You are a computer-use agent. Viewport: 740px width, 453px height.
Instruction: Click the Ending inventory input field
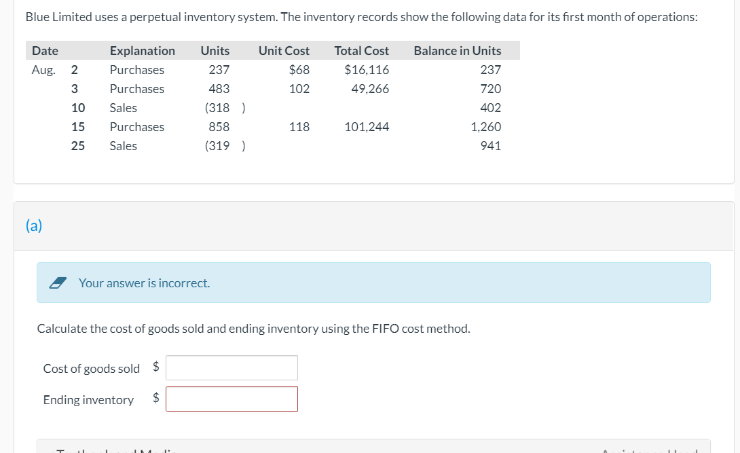coord(232,399)
